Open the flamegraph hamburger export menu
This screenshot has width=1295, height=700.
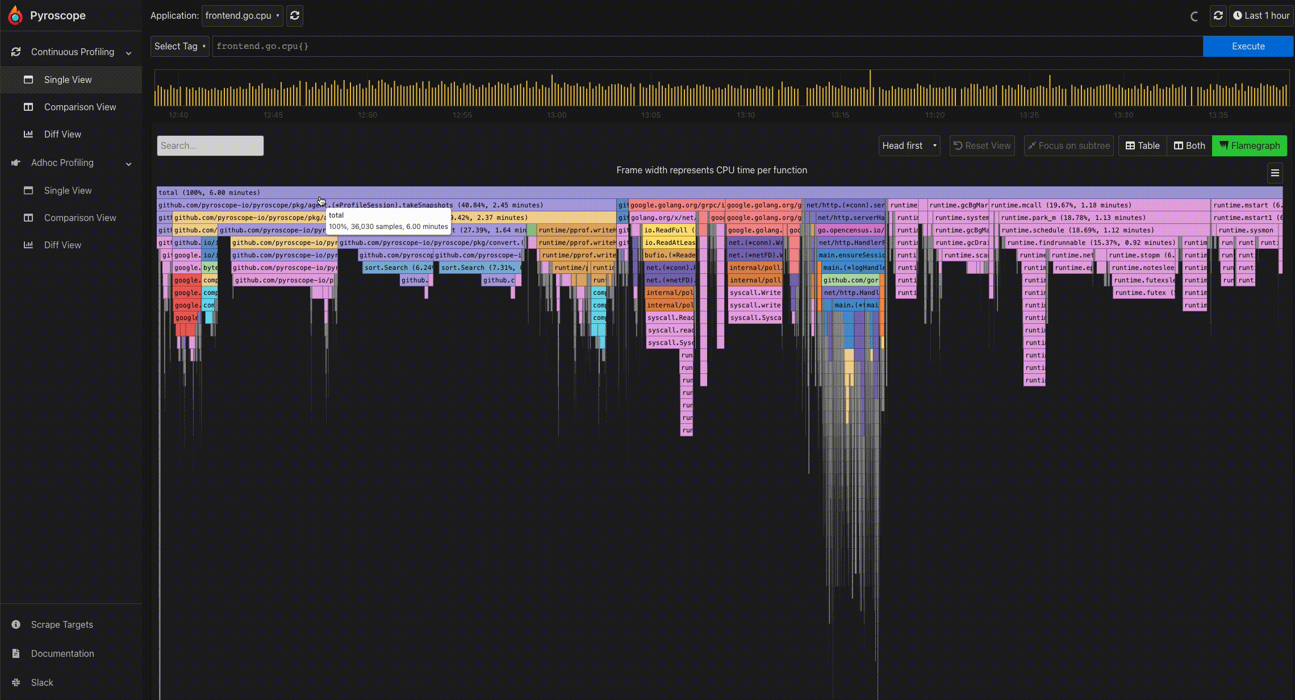point(1275,173)
